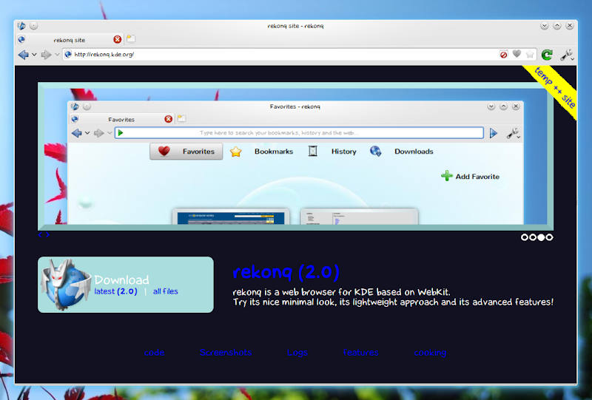Viewport: 592px width, 400px height.
Task: Click the tab favicon globe icon
Action: click(x=21, y=39)
